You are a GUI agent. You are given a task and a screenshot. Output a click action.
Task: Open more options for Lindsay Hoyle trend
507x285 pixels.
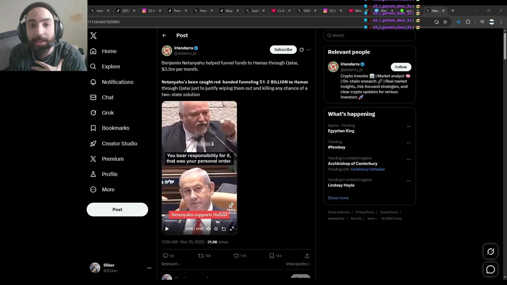[x=409, y=181]
